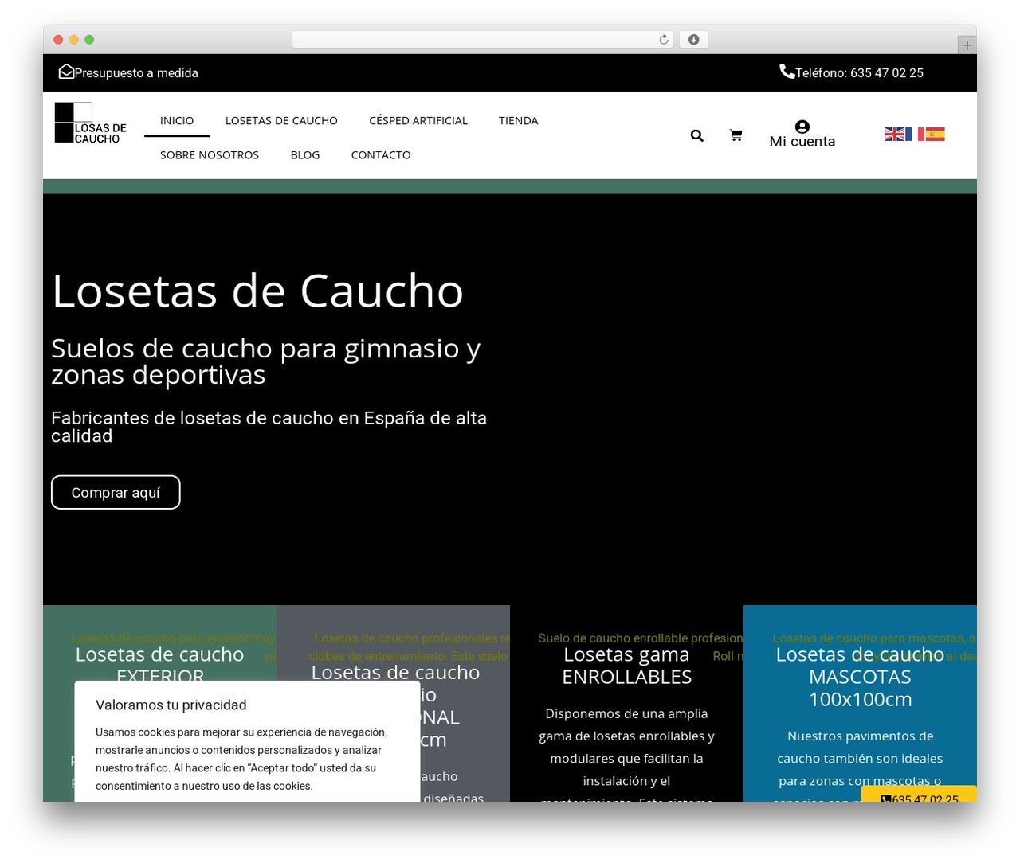The height and width of the screenshot is (863, 1020).
Task: Click the browser download arrow icon
Action: [693, 40]
